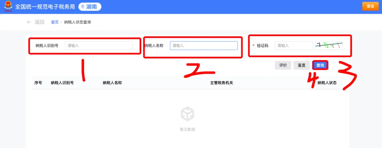
Task: Focus the 纳税人识别号 input field
Action: click(99, 46)
